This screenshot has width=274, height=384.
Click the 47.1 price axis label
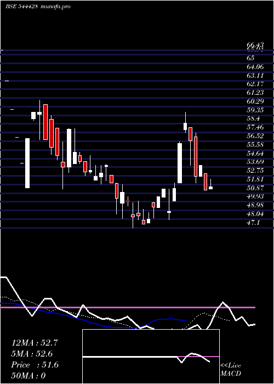coord(253,223)
